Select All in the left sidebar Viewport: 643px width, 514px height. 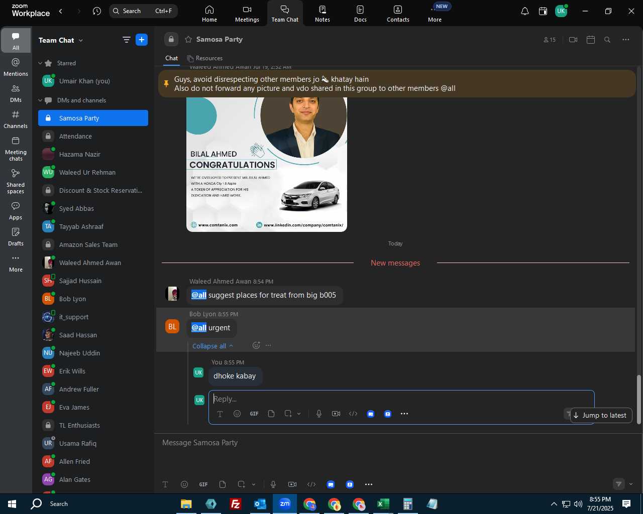[16, 41]
